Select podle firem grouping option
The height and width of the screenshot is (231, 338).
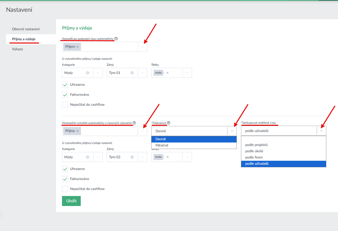tap(254, 157)
